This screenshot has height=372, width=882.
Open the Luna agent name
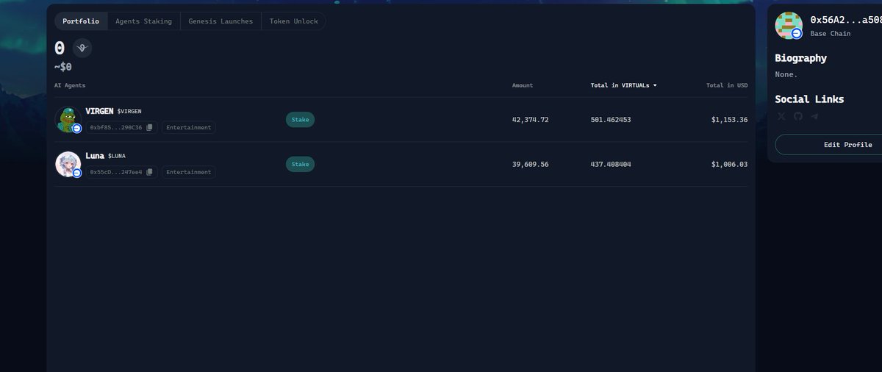[95, 156]
